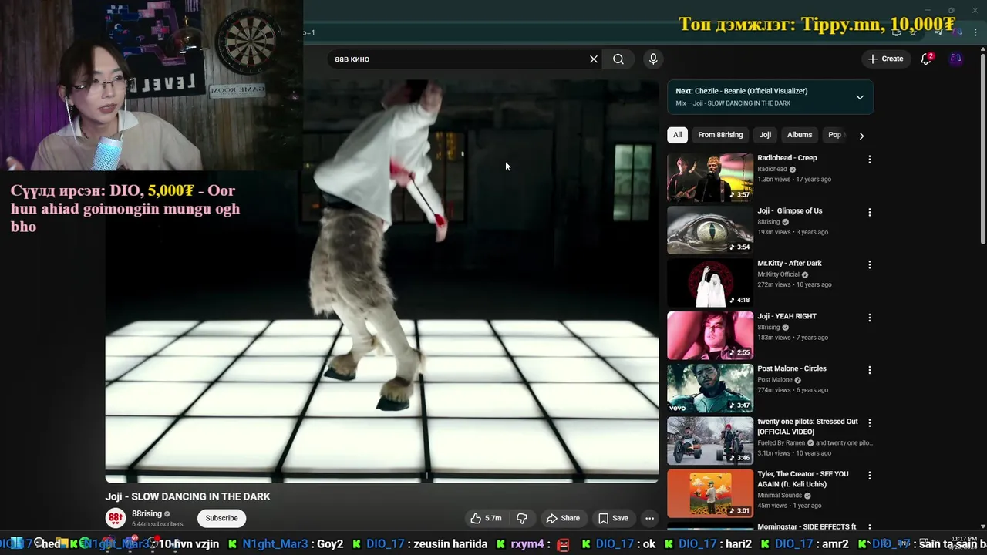Open the notifications bell
Image resolution: width=987 pixels, height=555 pixels.
point(926,59)
